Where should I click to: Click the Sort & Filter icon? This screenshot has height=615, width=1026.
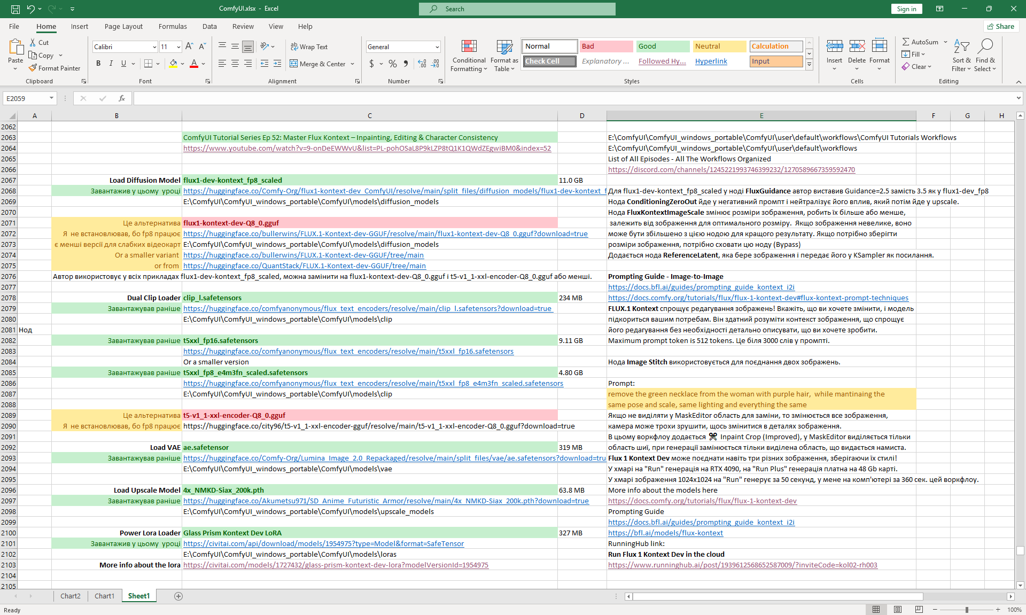[961, 47]
